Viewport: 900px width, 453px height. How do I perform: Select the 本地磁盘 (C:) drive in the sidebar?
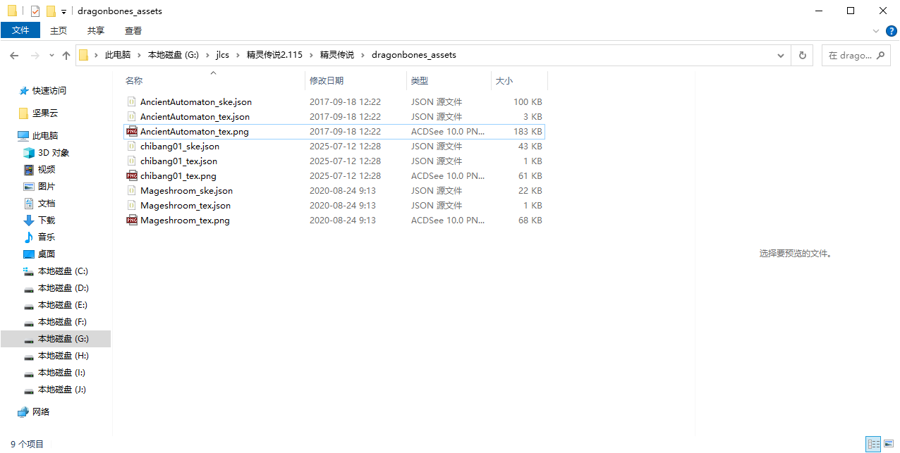tap(63, 271)
